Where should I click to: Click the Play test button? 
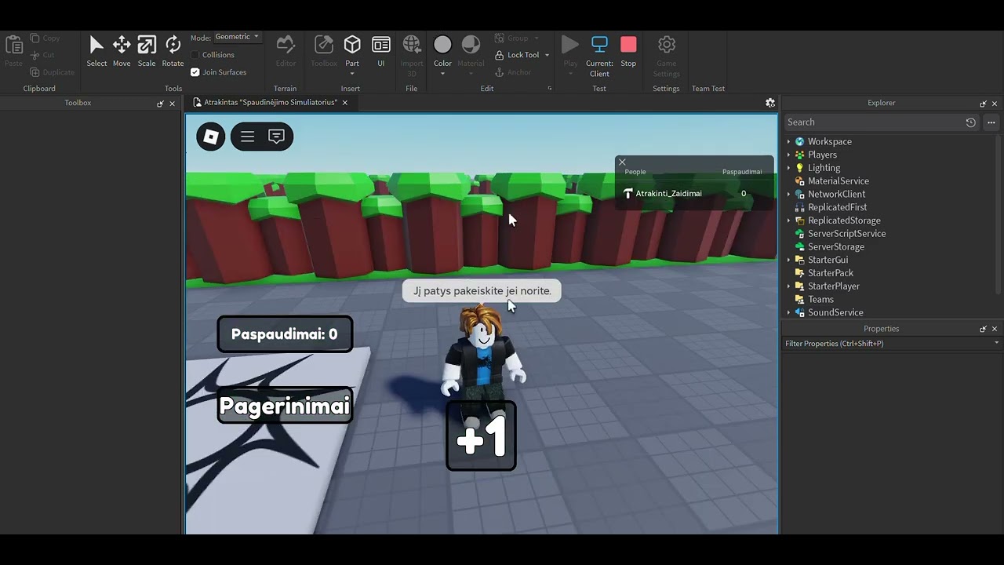pyautogui.click(x=570, y=50)
